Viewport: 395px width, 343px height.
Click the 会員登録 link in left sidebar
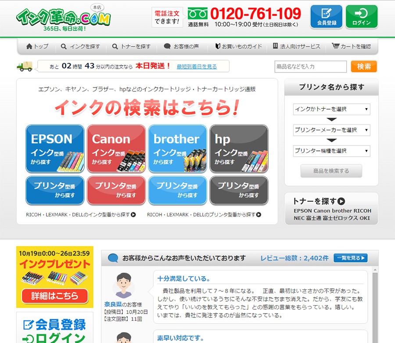pos(55,325)
